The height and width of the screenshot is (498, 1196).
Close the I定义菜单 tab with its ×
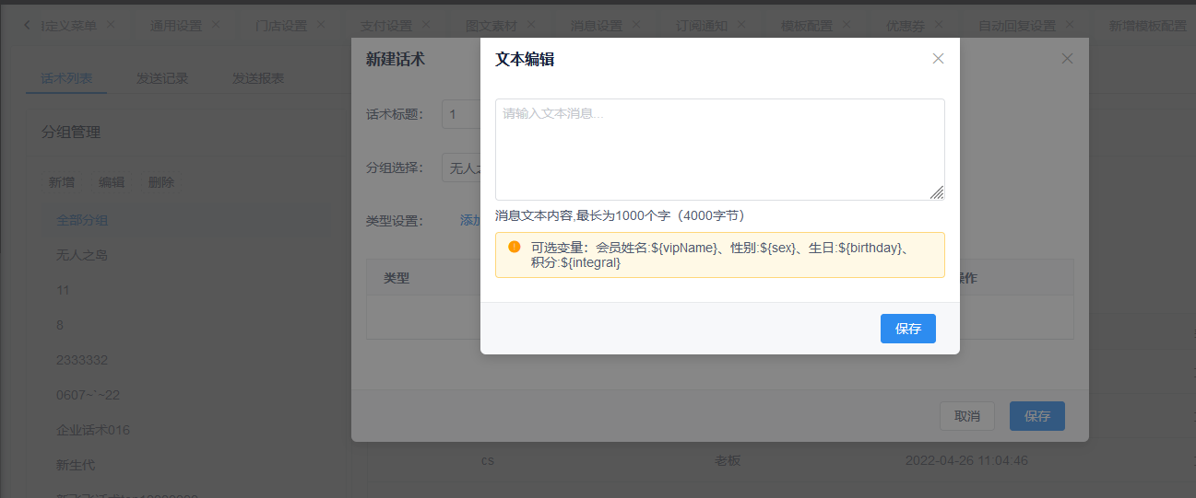111,25
